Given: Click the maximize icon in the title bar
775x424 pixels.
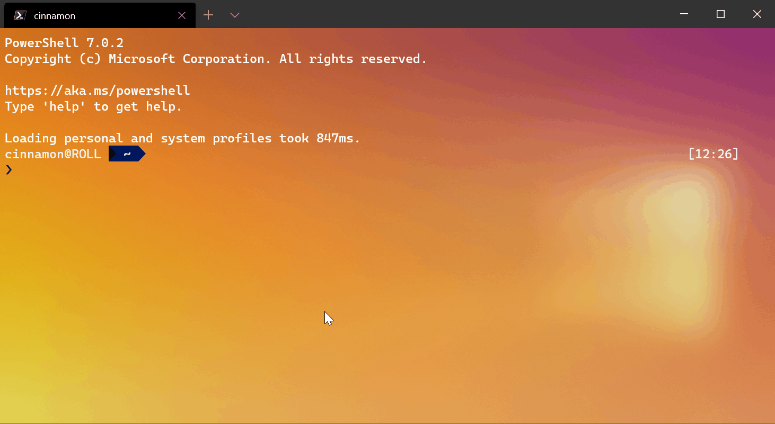Looking at the screenshot, I should (x=720, y=14).
